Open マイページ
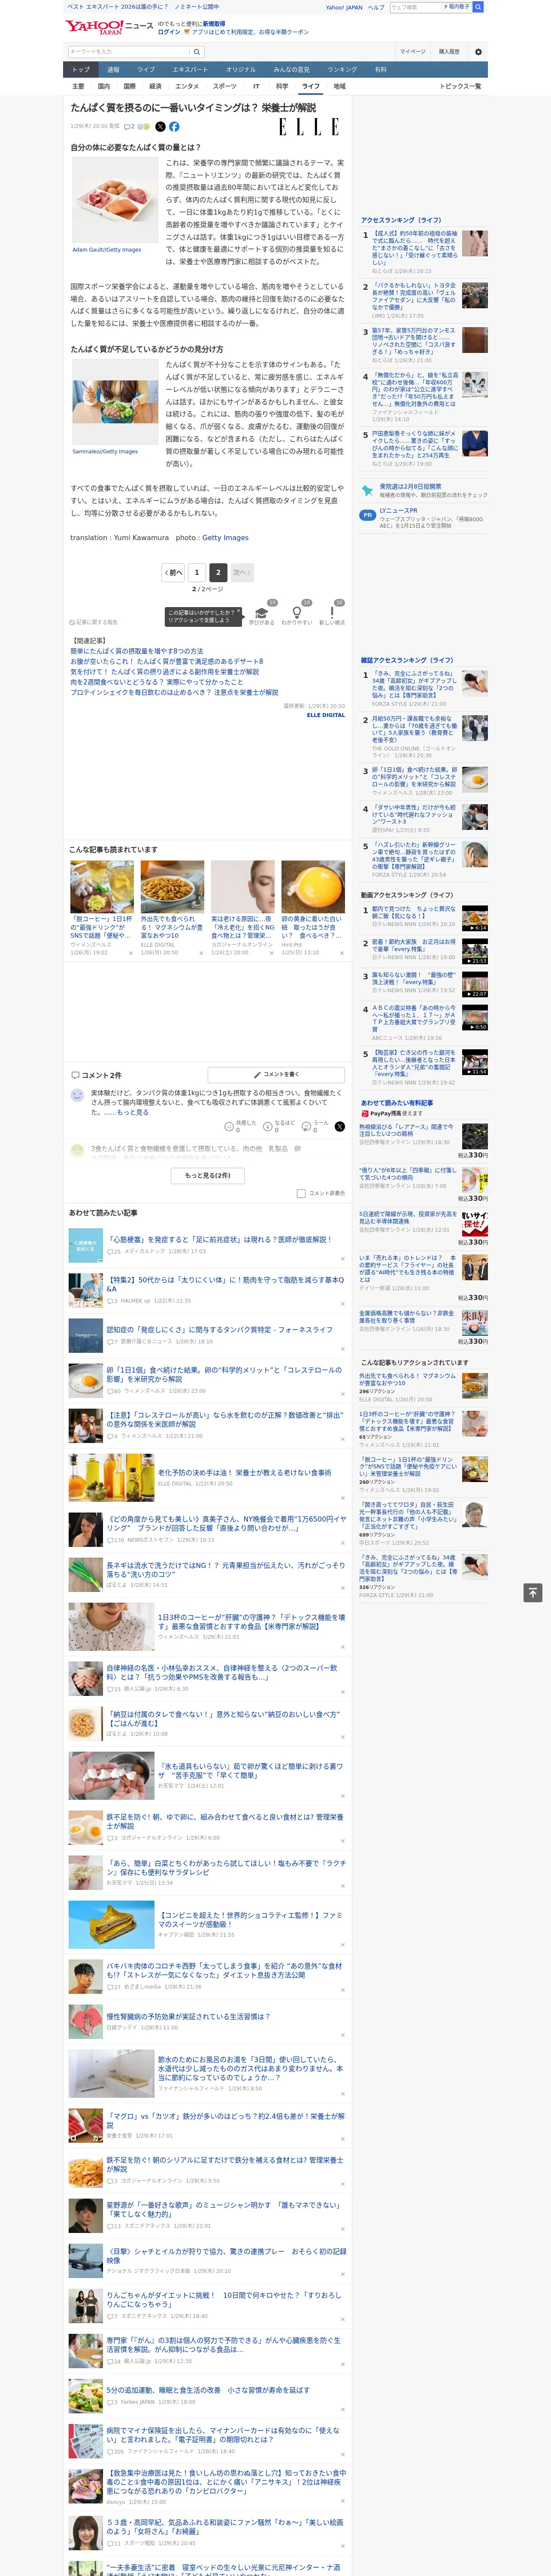Viewport: 551px width, 2576px height. point(412,52)
